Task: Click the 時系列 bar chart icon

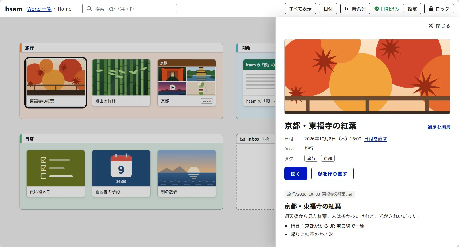Action: point(347,9)
